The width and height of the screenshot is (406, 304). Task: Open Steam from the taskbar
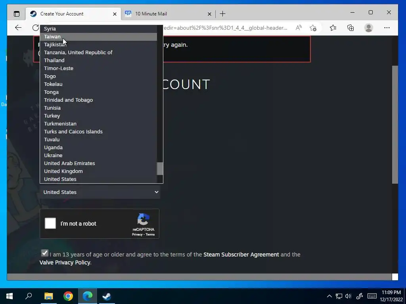[107, 296]
